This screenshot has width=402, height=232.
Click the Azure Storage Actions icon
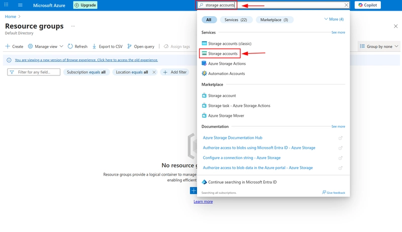(x=204, y=63)
